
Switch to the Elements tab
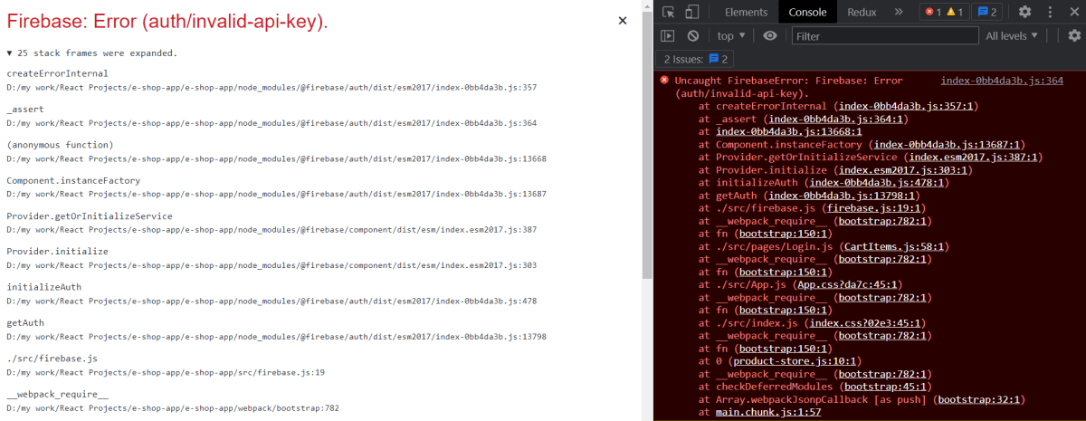pos(747,12)
